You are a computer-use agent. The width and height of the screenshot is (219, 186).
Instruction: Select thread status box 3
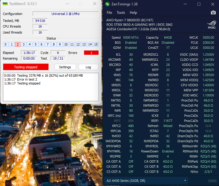[24, 44]
